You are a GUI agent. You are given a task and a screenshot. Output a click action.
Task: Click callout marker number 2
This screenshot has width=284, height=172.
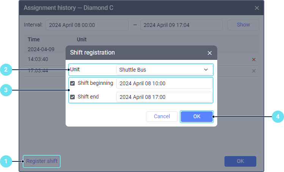pyautogui.click(x=6, y=70)
